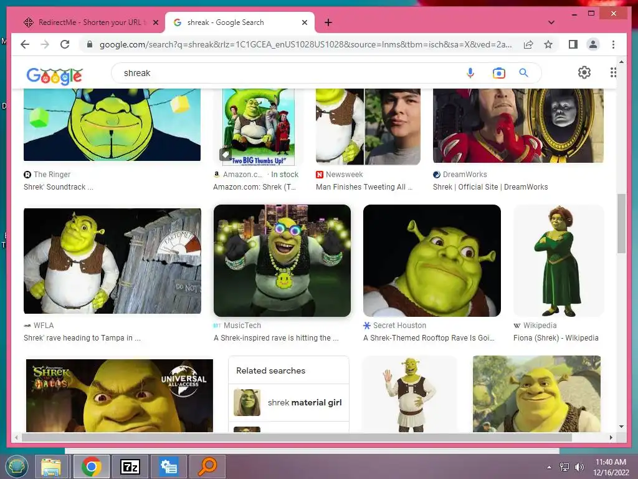Open the blue gear taskbar application
The width and height of the screenshot is (638, 479).
click(169, 467)
